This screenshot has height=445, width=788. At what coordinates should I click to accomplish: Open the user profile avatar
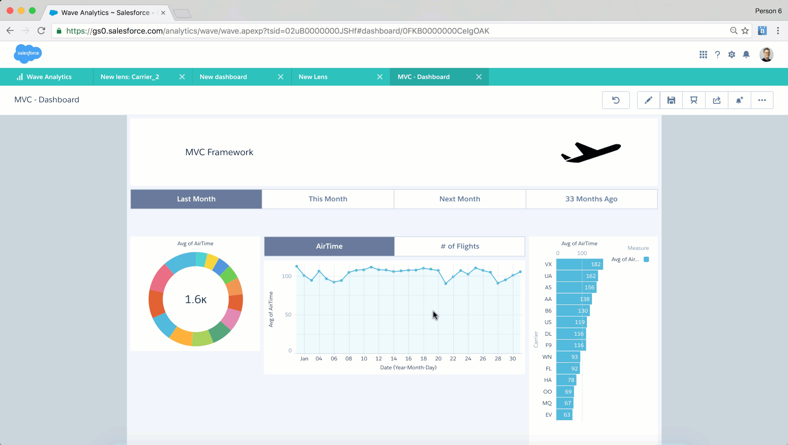coord(766,54)
